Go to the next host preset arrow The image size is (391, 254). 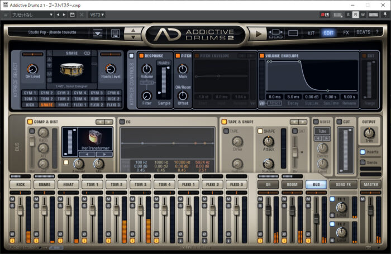pos(64,15)
